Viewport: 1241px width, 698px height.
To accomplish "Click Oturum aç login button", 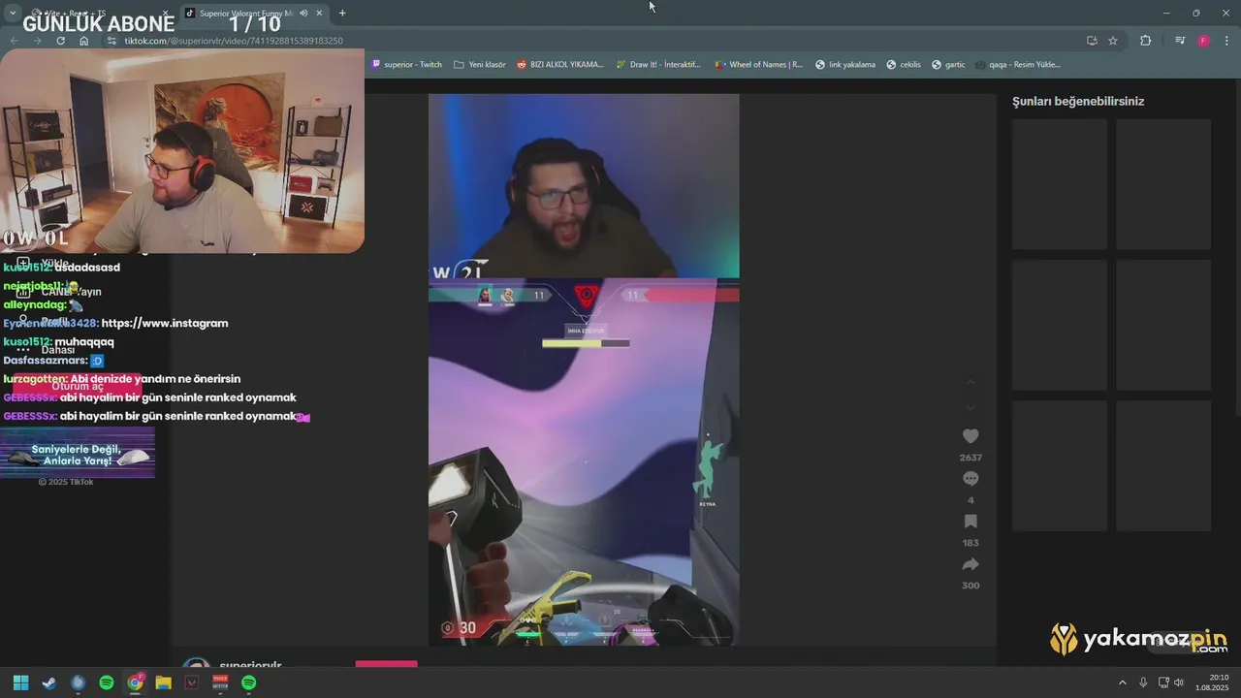I will pyautogui.click(x=78, y=386).
